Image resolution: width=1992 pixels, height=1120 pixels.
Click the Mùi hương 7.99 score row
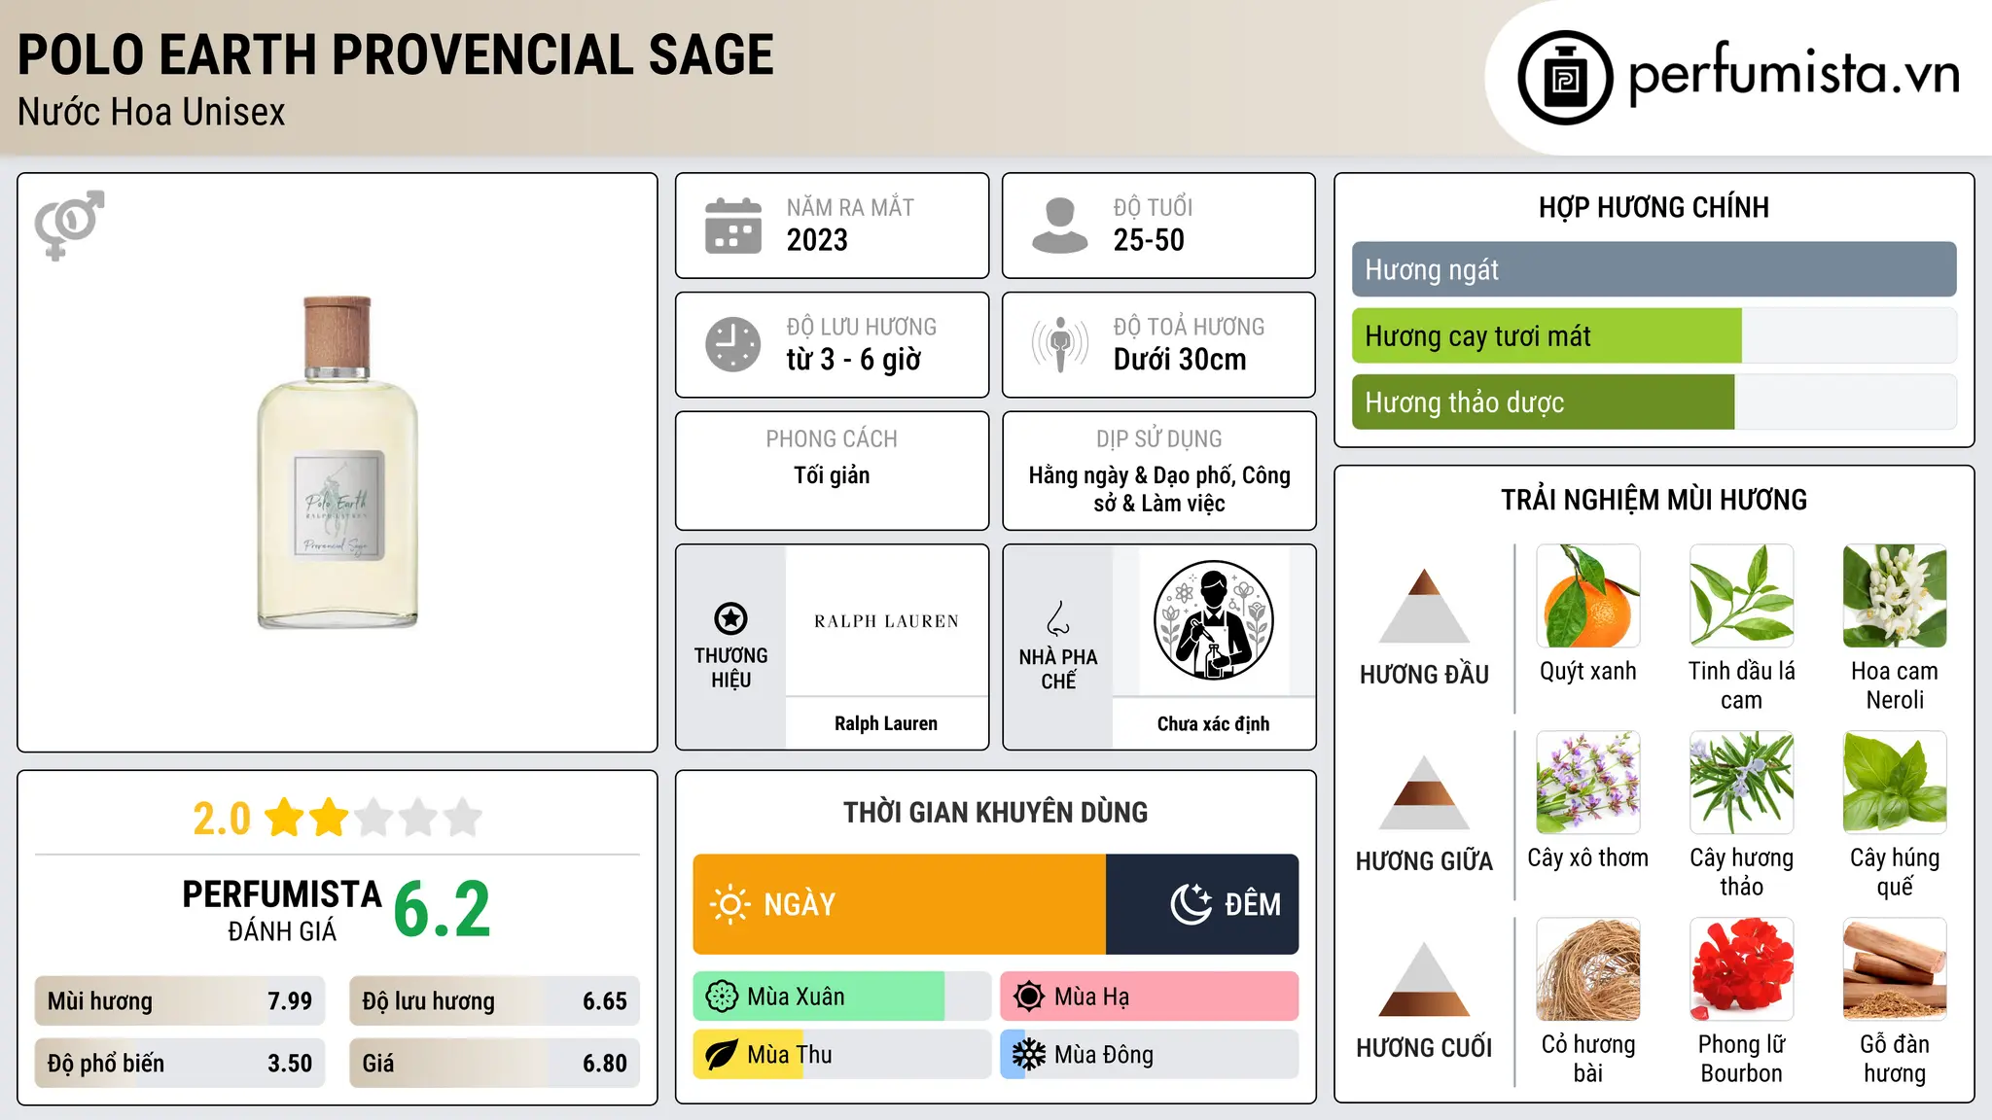point(180,1000)
